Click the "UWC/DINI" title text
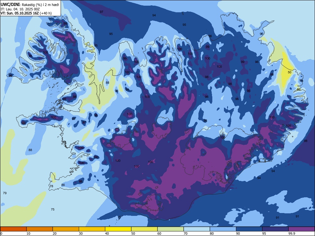This screenshot has width=315, height=236. coord(10,5)
